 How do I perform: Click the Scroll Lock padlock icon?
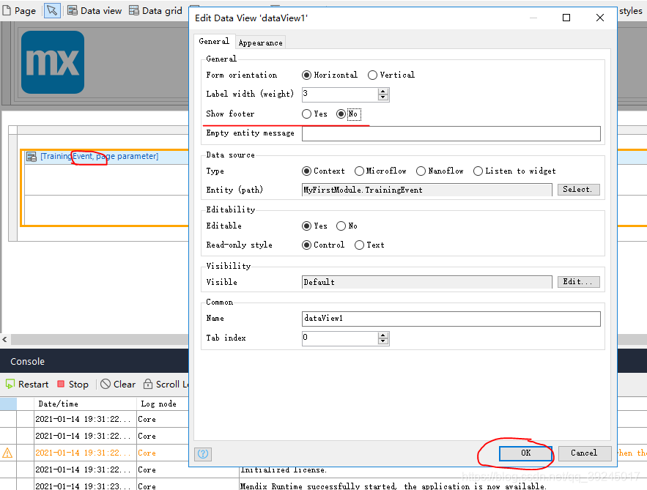148,384
